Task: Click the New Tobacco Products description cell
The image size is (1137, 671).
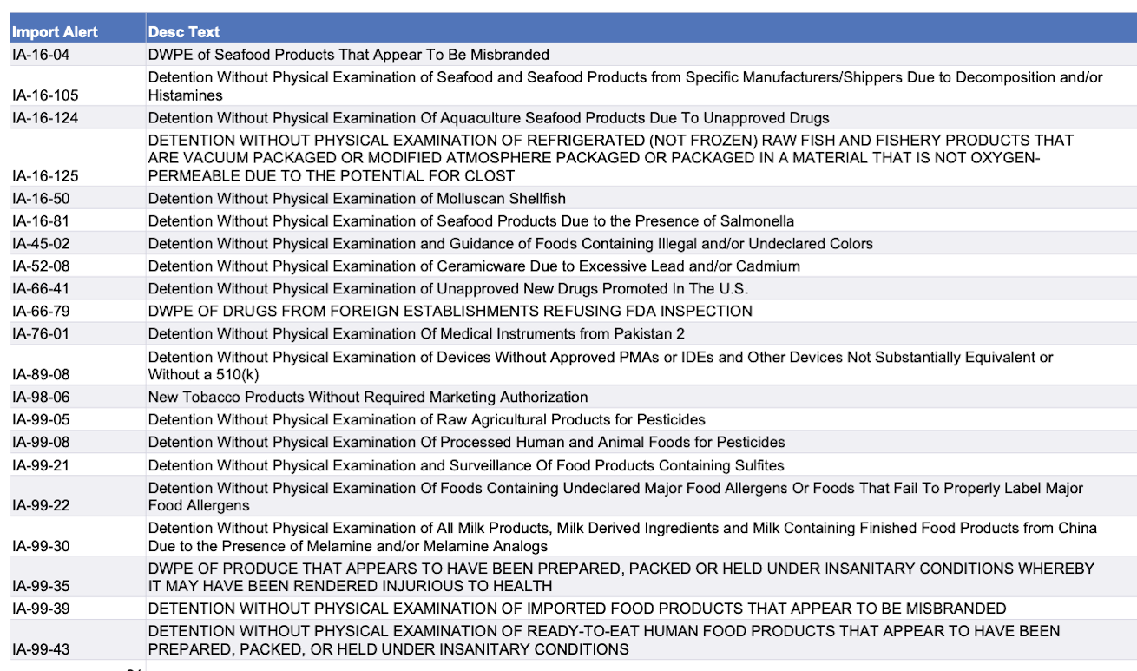Action: (368, 398)
